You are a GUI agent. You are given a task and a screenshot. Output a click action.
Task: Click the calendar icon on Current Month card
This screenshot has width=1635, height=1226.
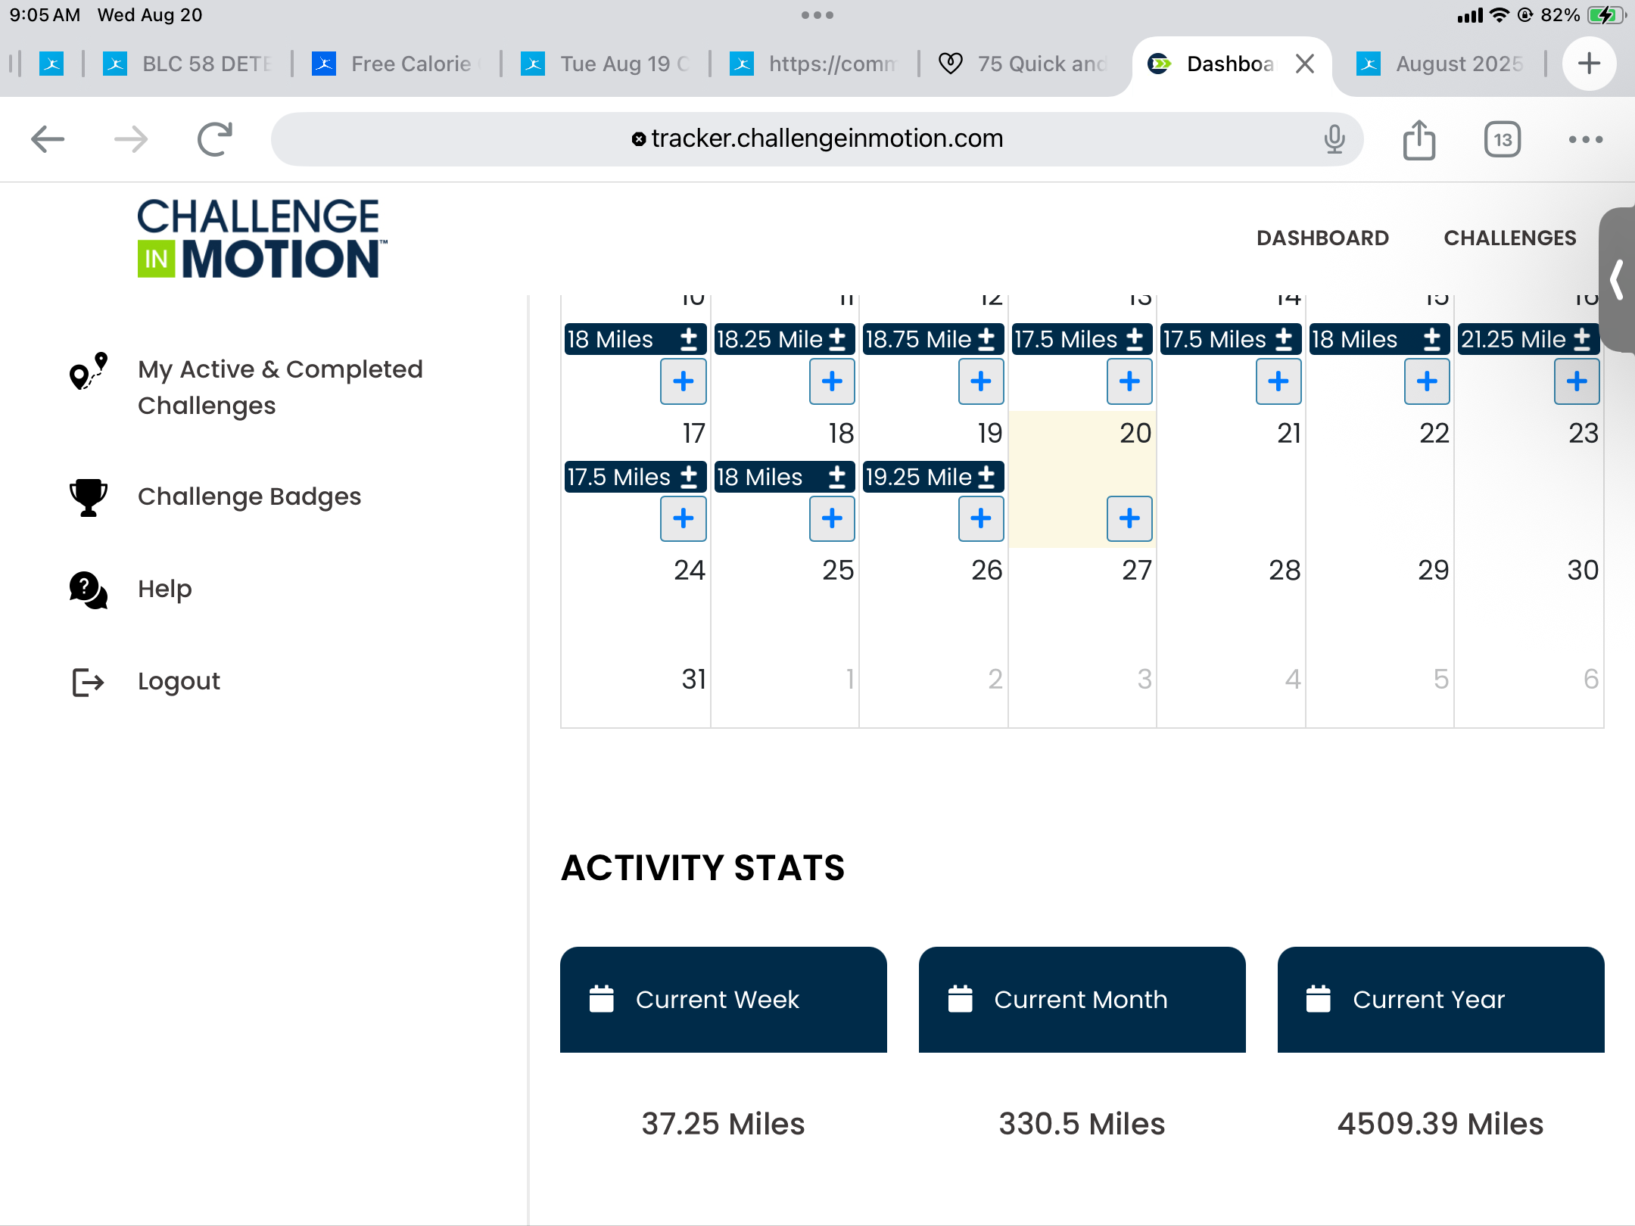(960, 999)
